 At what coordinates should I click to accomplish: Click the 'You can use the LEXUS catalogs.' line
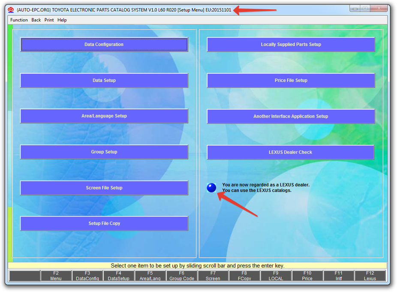point(257,190)
